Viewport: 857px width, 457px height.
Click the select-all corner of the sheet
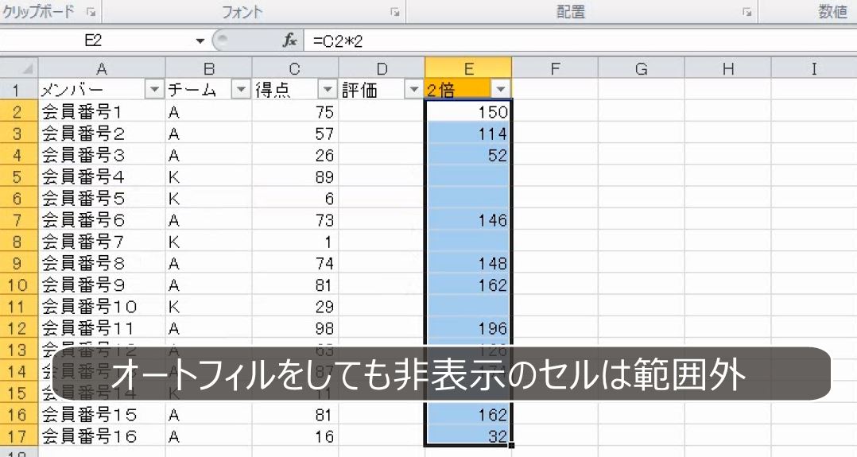pyautogui.click(x=19, y=68)
